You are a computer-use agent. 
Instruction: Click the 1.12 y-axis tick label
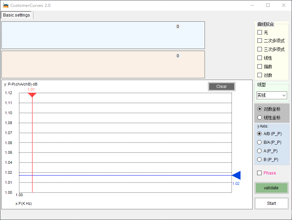[8, 93]
